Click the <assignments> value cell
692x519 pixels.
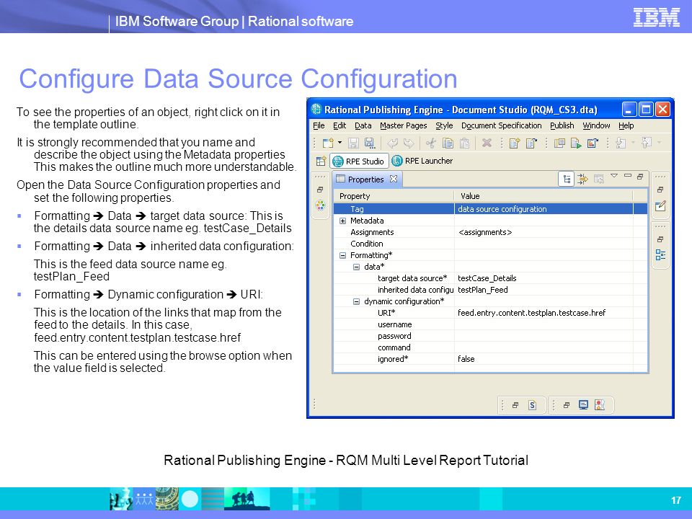544,232
